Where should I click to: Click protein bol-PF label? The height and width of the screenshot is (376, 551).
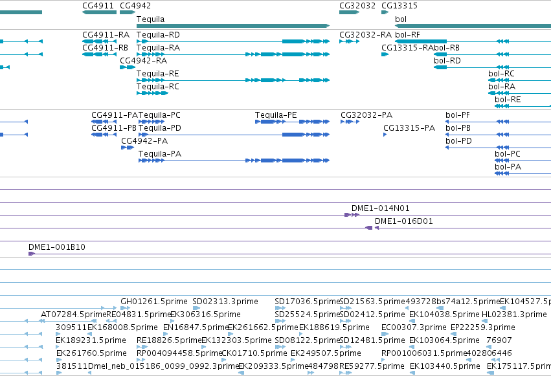[x=458, y=115]
